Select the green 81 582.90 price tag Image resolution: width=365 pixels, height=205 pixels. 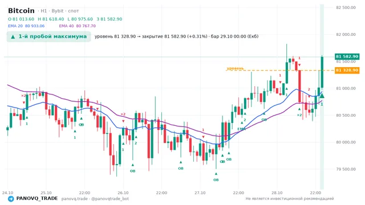pos(347,56)
